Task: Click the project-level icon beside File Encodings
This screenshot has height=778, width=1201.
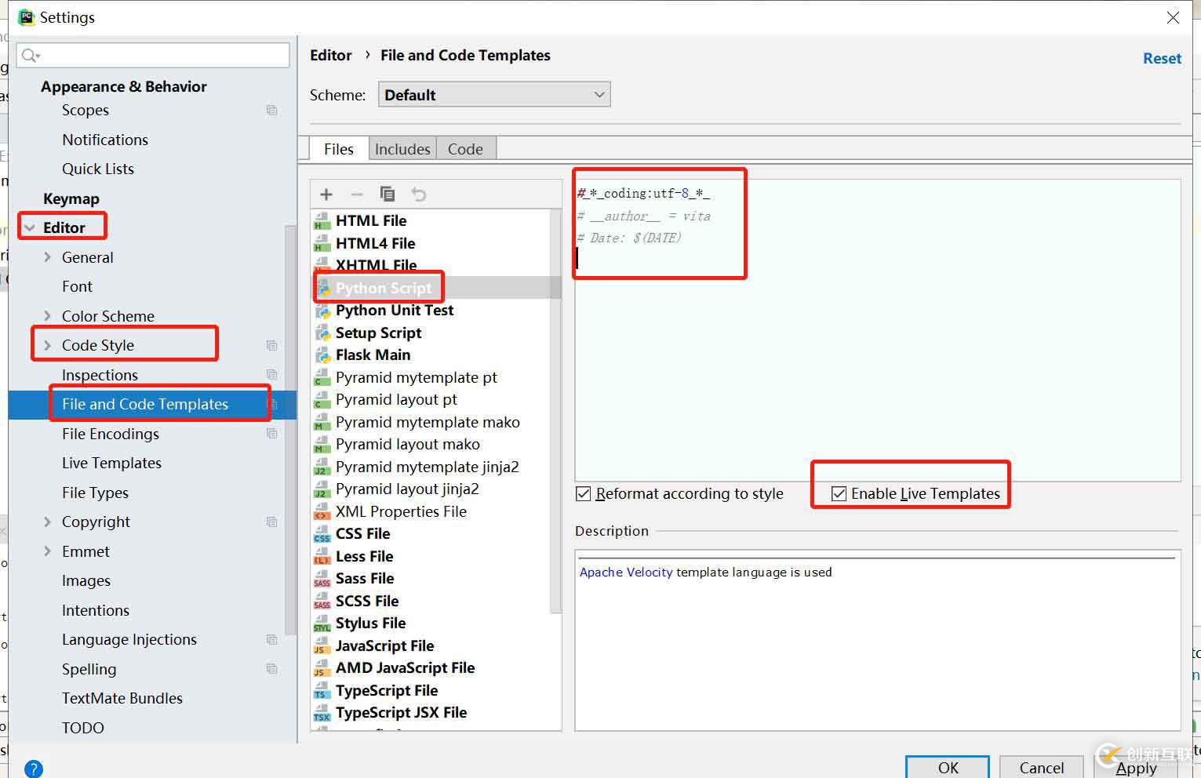Action: click(271, 434)
